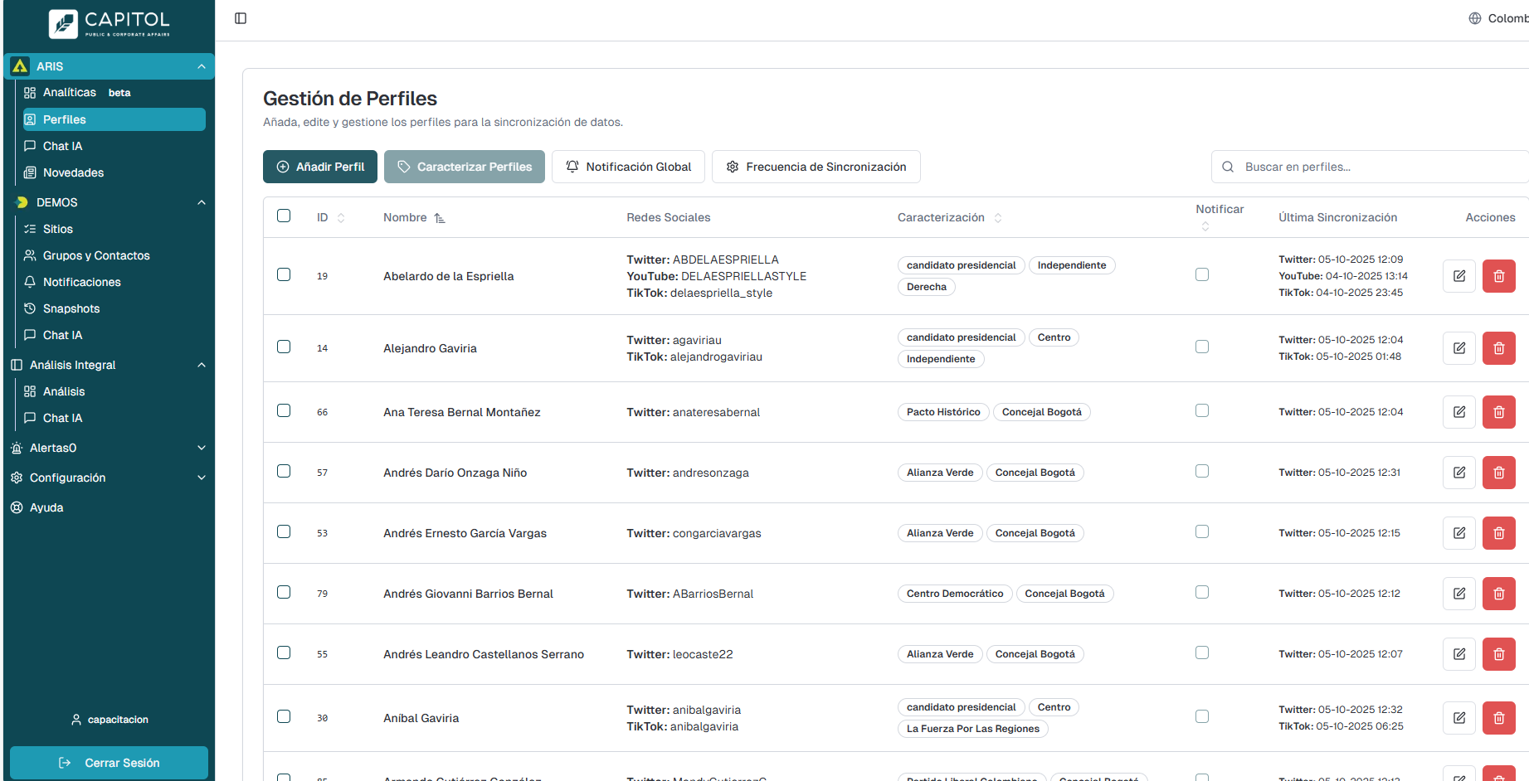Collapse the ARIS sidebar section
Image resolution: width=1529 pixels, height=781 pixels.
201,66
